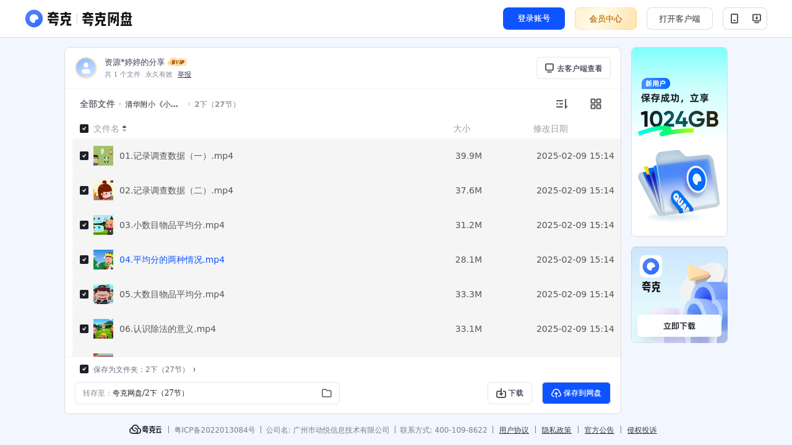Click the 举报 report link
Image resolution: width=792 pixels, height=445 pixels.
tap(184, 74)
